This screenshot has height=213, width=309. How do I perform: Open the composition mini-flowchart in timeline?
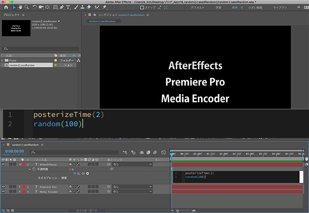125,152
